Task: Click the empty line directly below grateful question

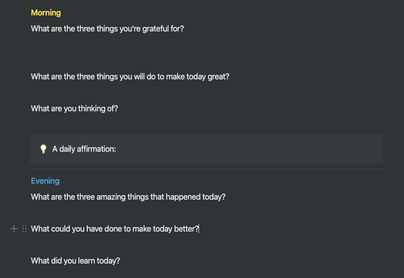Action: pyautogui.click(x=206, y=44)
